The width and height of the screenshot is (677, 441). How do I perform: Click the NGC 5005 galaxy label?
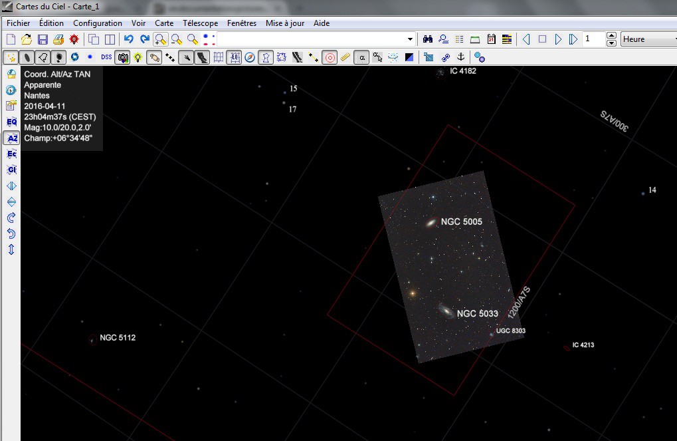[462, 221]
